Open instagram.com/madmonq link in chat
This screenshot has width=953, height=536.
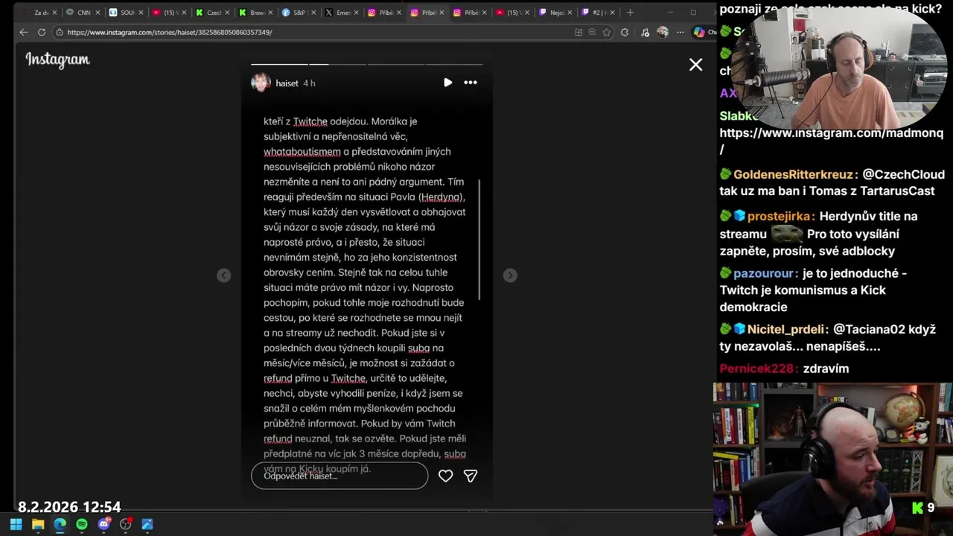point(832,141)
